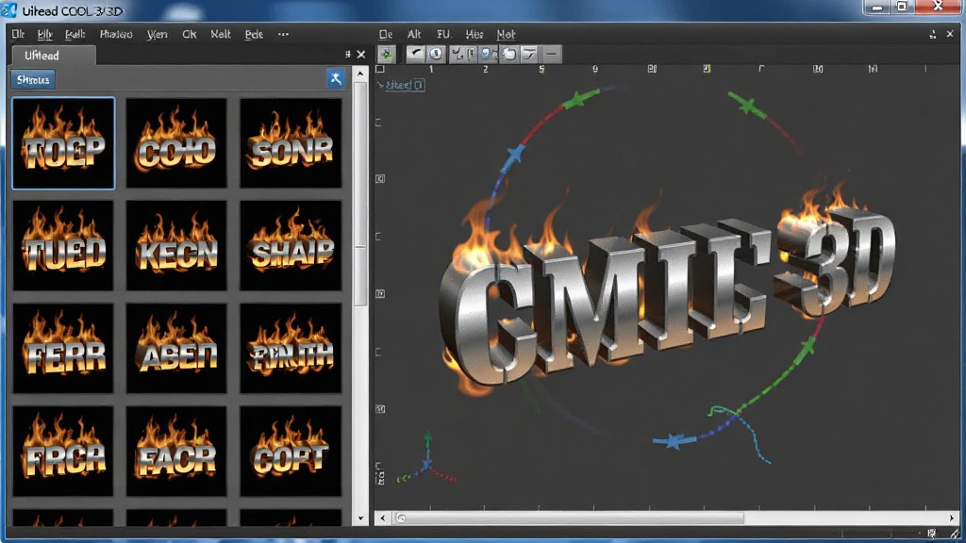Select the FACR flame text preset

[176, 451]
